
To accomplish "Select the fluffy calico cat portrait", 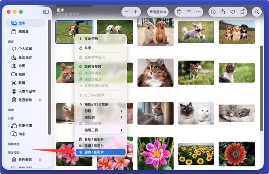I will coord(155,73).
